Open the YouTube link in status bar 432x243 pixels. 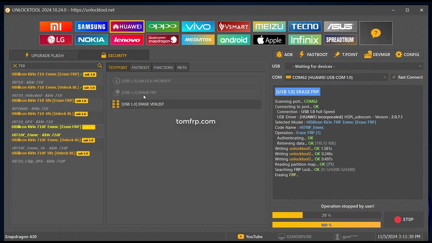click(250, 237)
